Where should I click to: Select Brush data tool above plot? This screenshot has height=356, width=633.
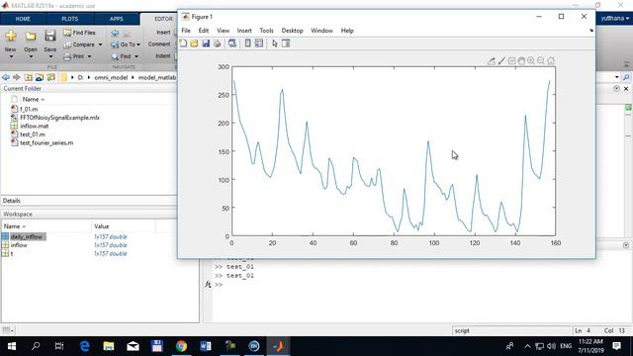pos(501,61)
